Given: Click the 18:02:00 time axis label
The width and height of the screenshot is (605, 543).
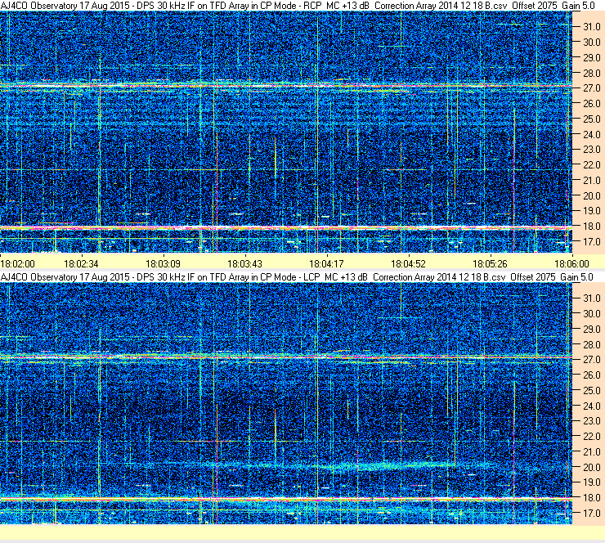Looking at the screenshot, I should [18, 264].
